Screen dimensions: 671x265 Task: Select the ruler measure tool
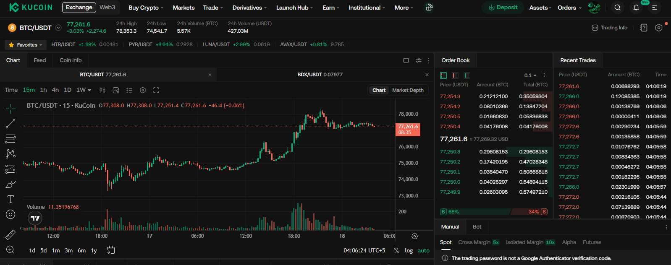pyautogui.click(x=10, y=234)
